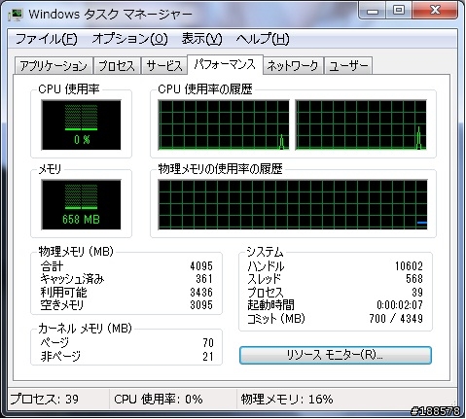
Task: Click the memory 658 MB gauge
Action: 81,205
